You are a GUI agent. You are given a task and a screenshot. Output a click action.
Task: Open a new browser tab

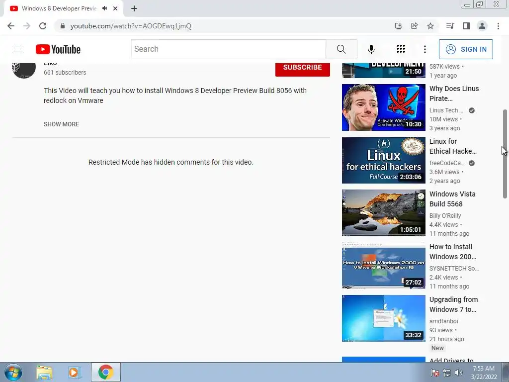(134, 8)
